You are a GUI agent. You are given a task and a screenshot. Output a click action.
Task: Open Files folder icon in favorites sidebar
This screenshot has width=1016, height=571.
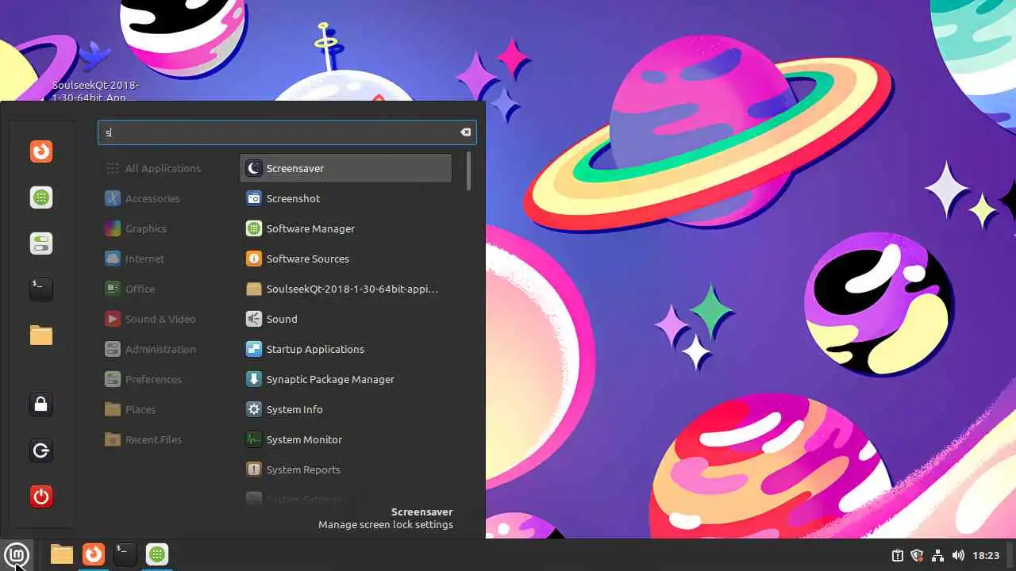point(41,335)
